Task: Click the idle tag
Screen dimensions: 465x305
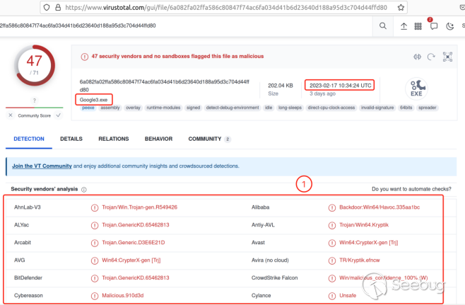Action: click(269, 108)
